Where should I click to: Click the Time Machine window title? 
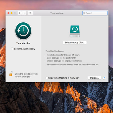[57, 13]
